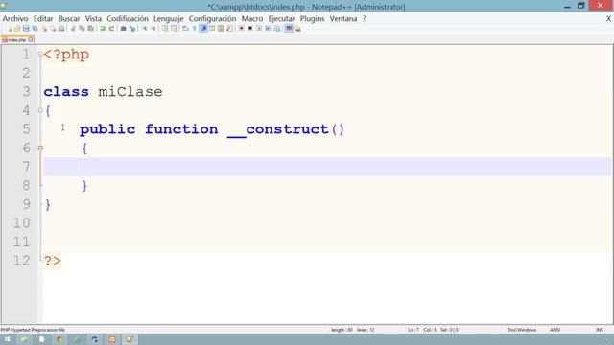Click the Stop recording macro icon
This screenshot has width=614, height=345.
coord(249,29)
